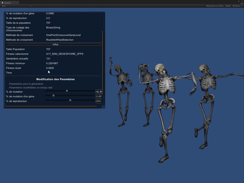Open the Game panel options menu

(241, 3)
